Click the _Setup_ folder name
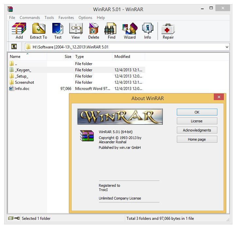This screenshot has height=228, width=236. [x=22, y=76]
